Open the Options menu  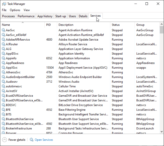pyautogui.click(x=15, y=10)
